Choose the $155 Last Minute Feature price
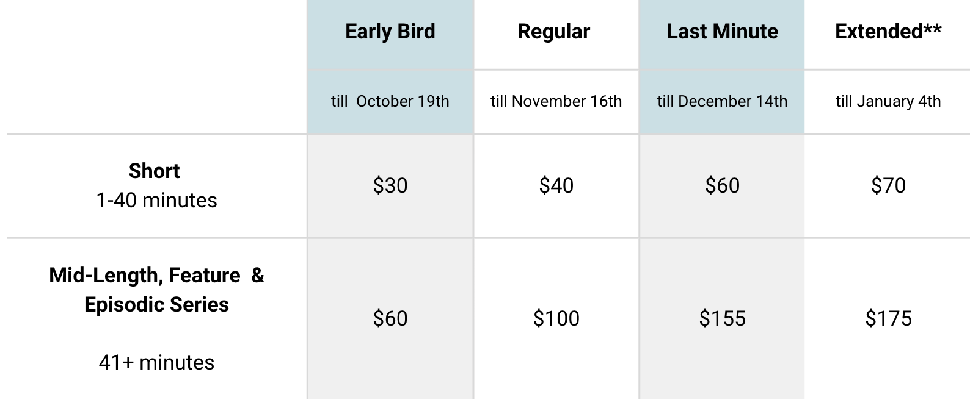Screen dimensions: 970x400 (722, 318)
